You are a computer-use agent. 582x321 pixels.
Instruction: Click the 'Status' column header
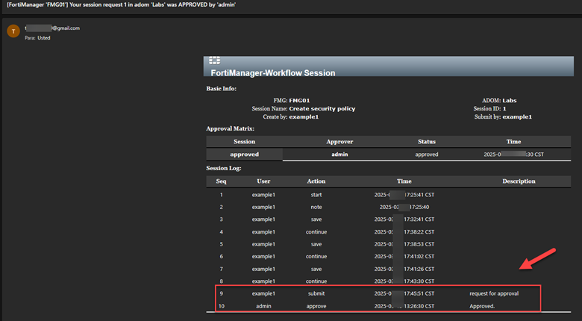pos(427,142)
